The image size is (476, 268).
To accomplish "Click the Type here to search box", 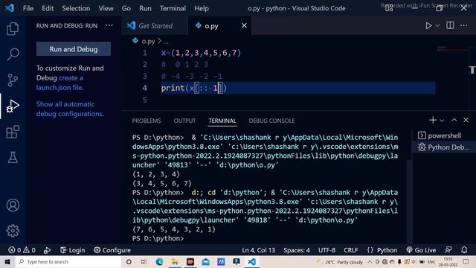I will click(x=68, y=261).
